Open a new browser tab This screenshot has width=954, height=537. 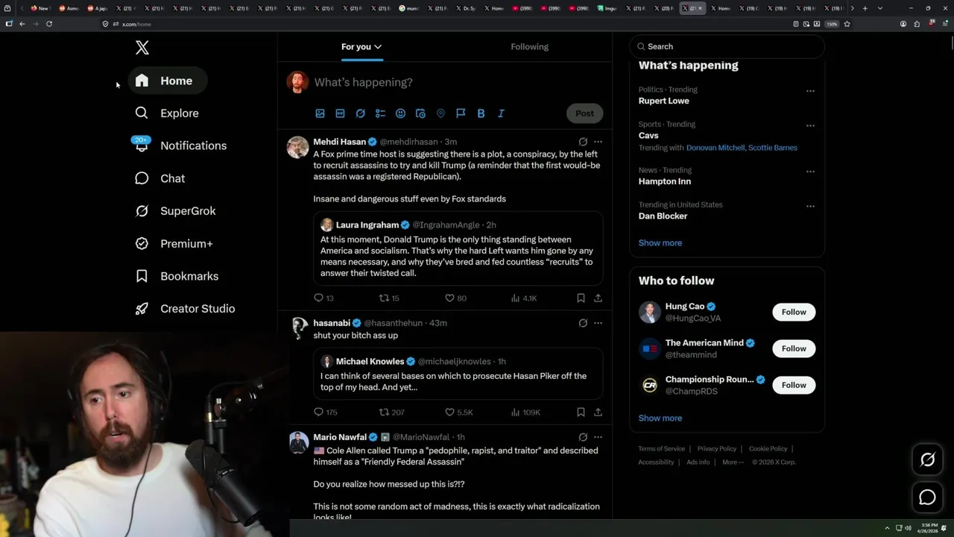click(x=865, y=8)
